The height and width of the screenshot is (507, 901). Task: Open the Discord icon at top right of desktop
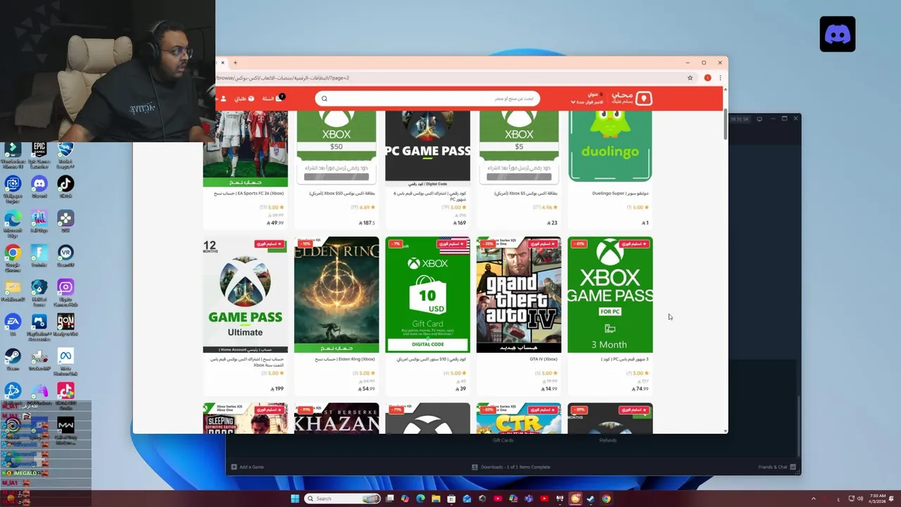pos(838,34)
